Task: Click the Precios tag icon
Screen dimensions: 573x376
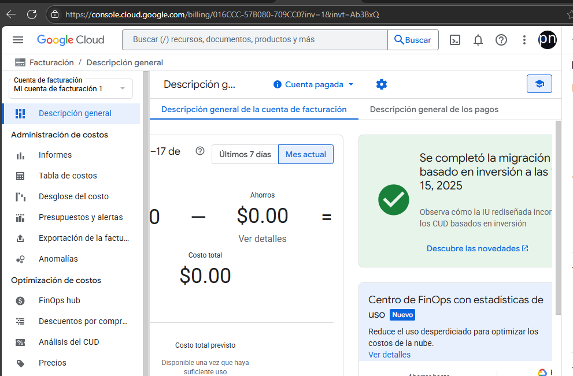Action: [x=20, y=363]
